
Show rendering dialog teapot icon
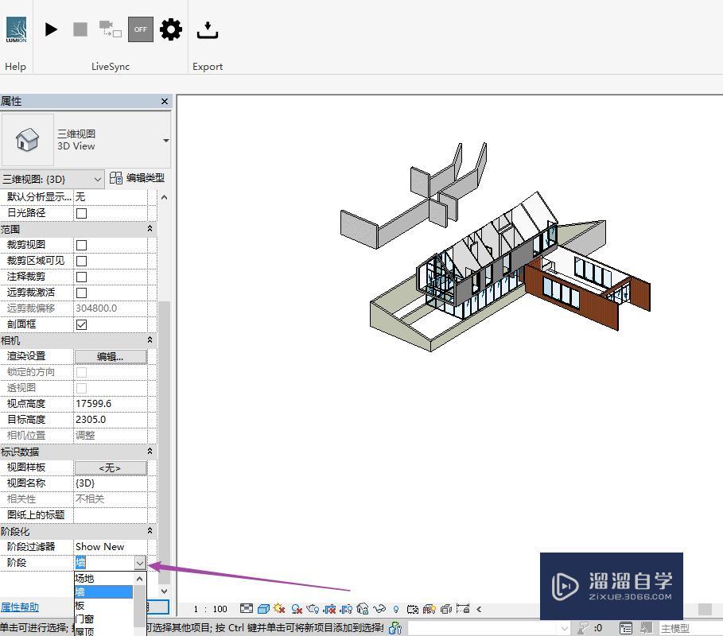pyautogui.click(x=313, y=609)
